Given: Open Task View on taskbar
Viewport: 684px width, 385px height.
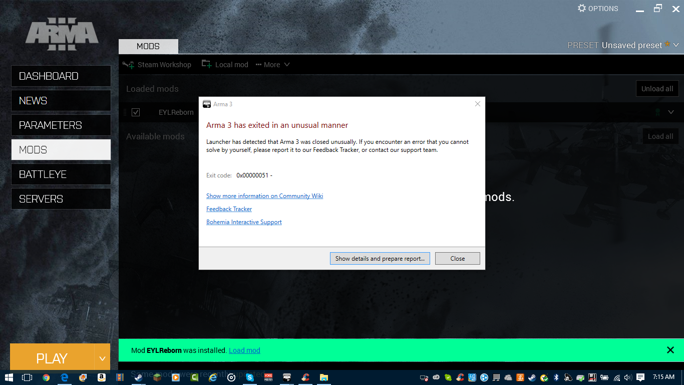Looking at the screenshot, I should point(27,377).
